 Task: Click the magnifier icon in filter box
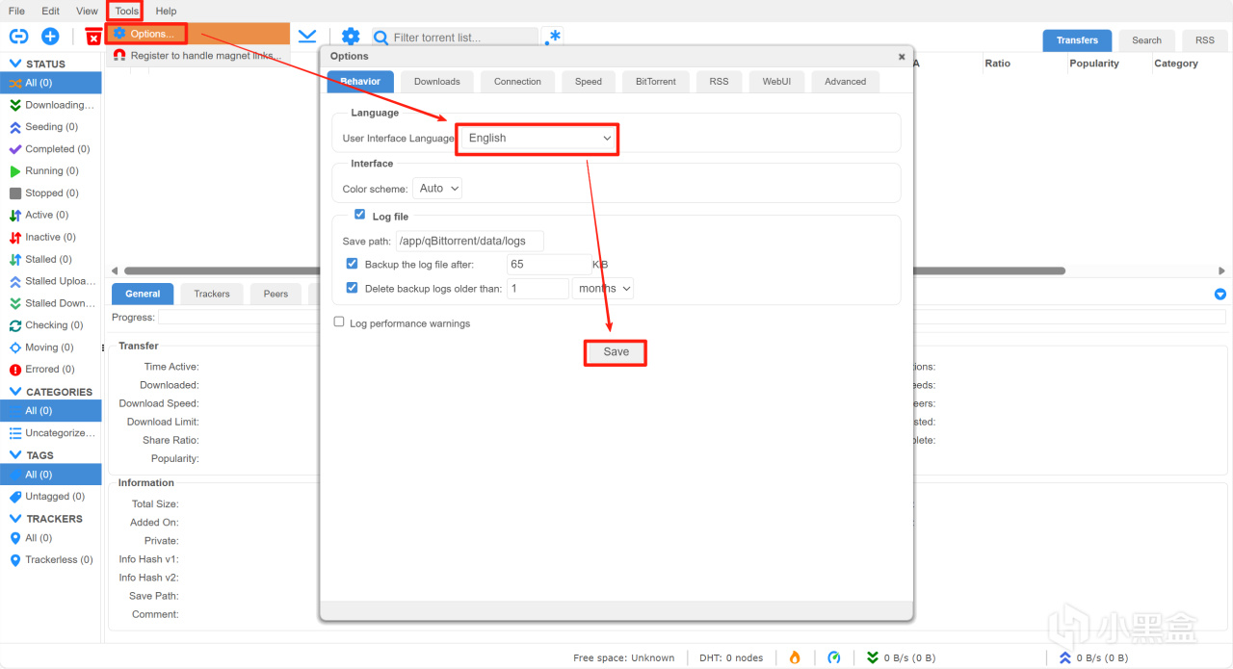381,38
